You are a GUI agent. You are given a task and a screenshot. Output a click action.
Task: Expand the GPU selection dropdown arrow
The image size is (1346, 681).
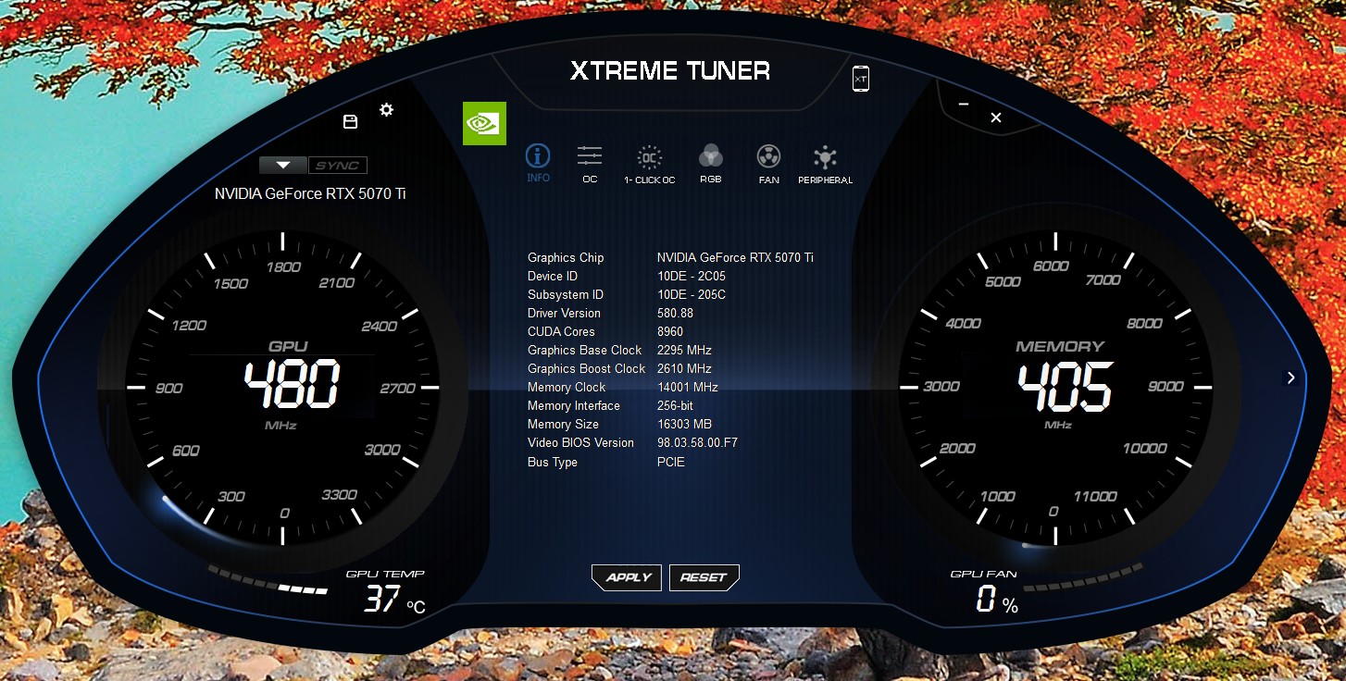(x=283, y=166)
